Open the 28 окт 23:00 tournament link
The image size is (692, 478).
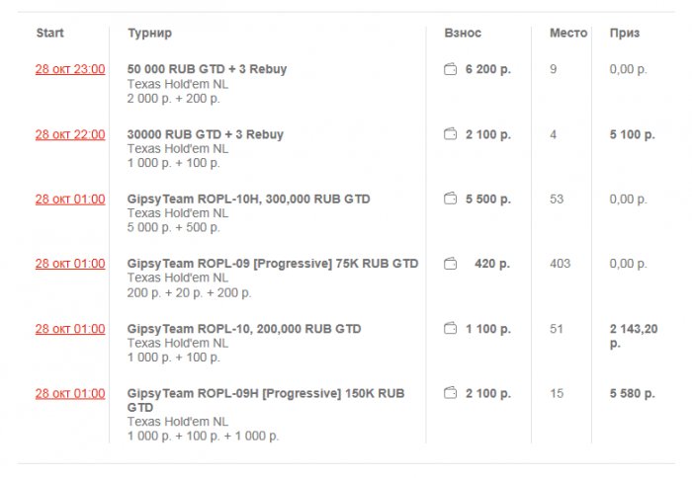69,69
